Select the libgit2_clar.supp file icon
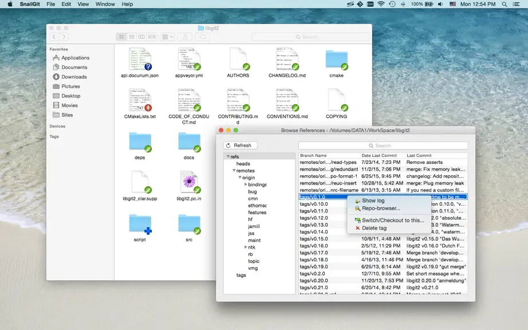This screenshot has width=528, height=330. coord(140,182)
